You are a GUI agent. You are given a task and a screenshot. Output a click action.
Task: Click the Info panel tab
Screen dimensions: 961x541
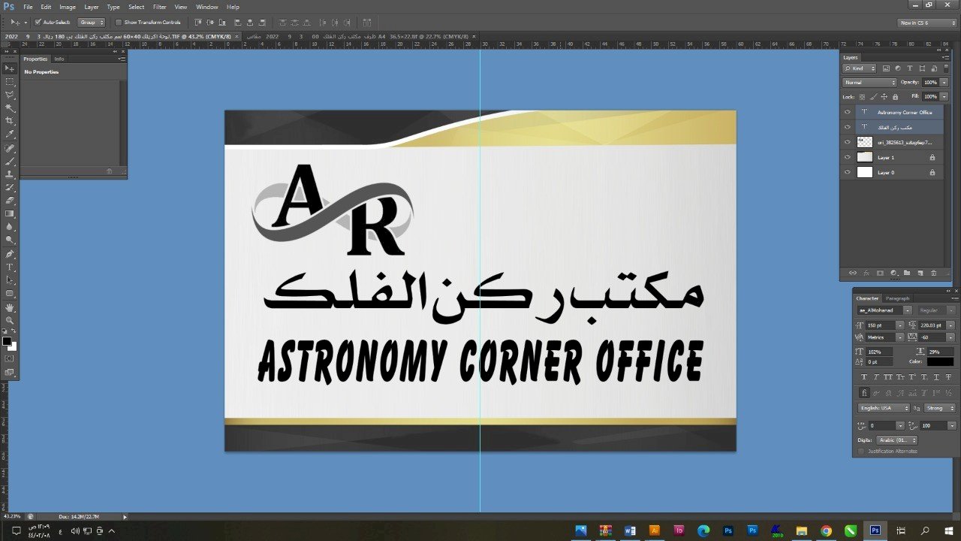coord(59,59)
